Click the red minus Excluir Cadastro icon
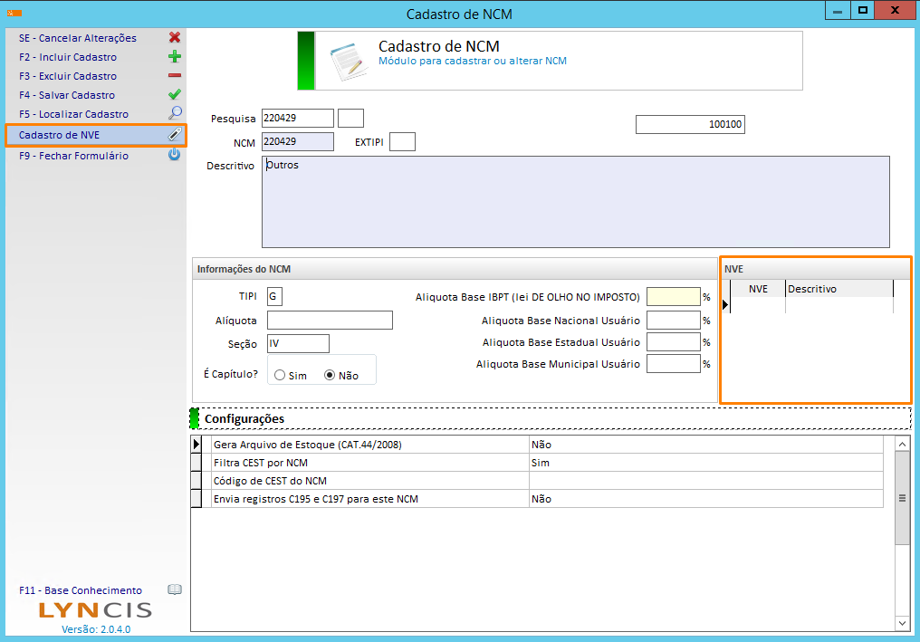Image resolution: width=920 pixels, height=642 pixels. (x=175, y=76)
